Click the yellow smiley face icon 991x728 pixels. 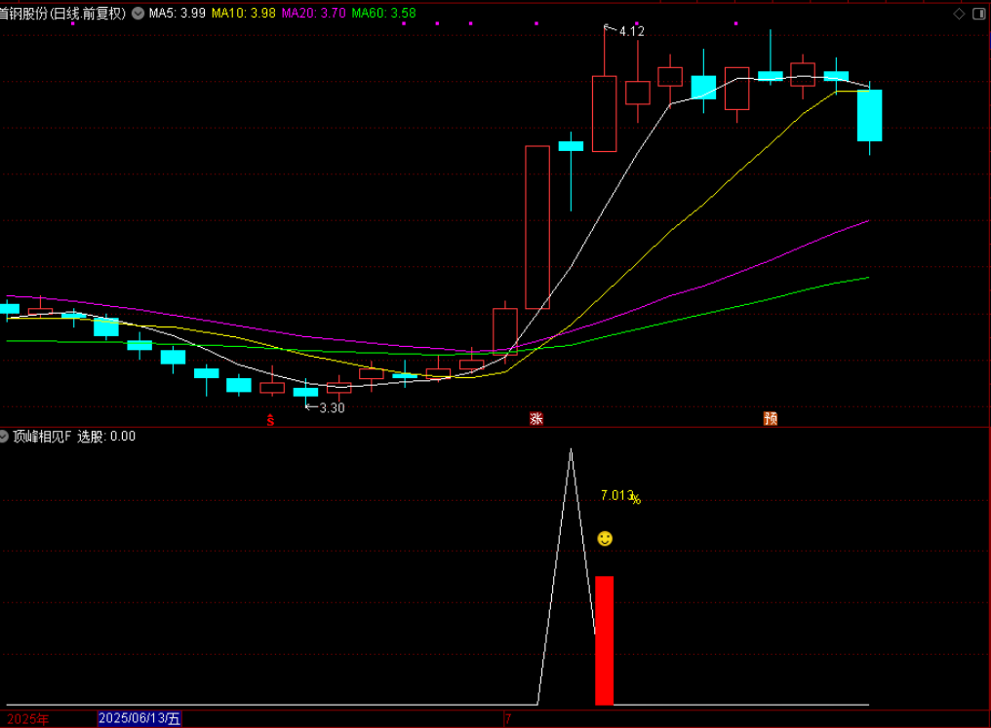tap(605, 539)
